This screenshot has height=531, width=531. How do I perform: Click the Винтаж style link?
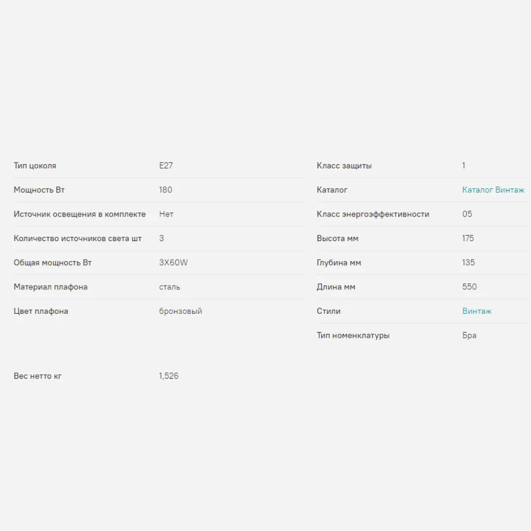pos(476,311)
